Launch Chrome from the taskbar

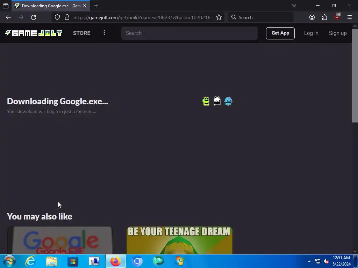pos(137,261)
